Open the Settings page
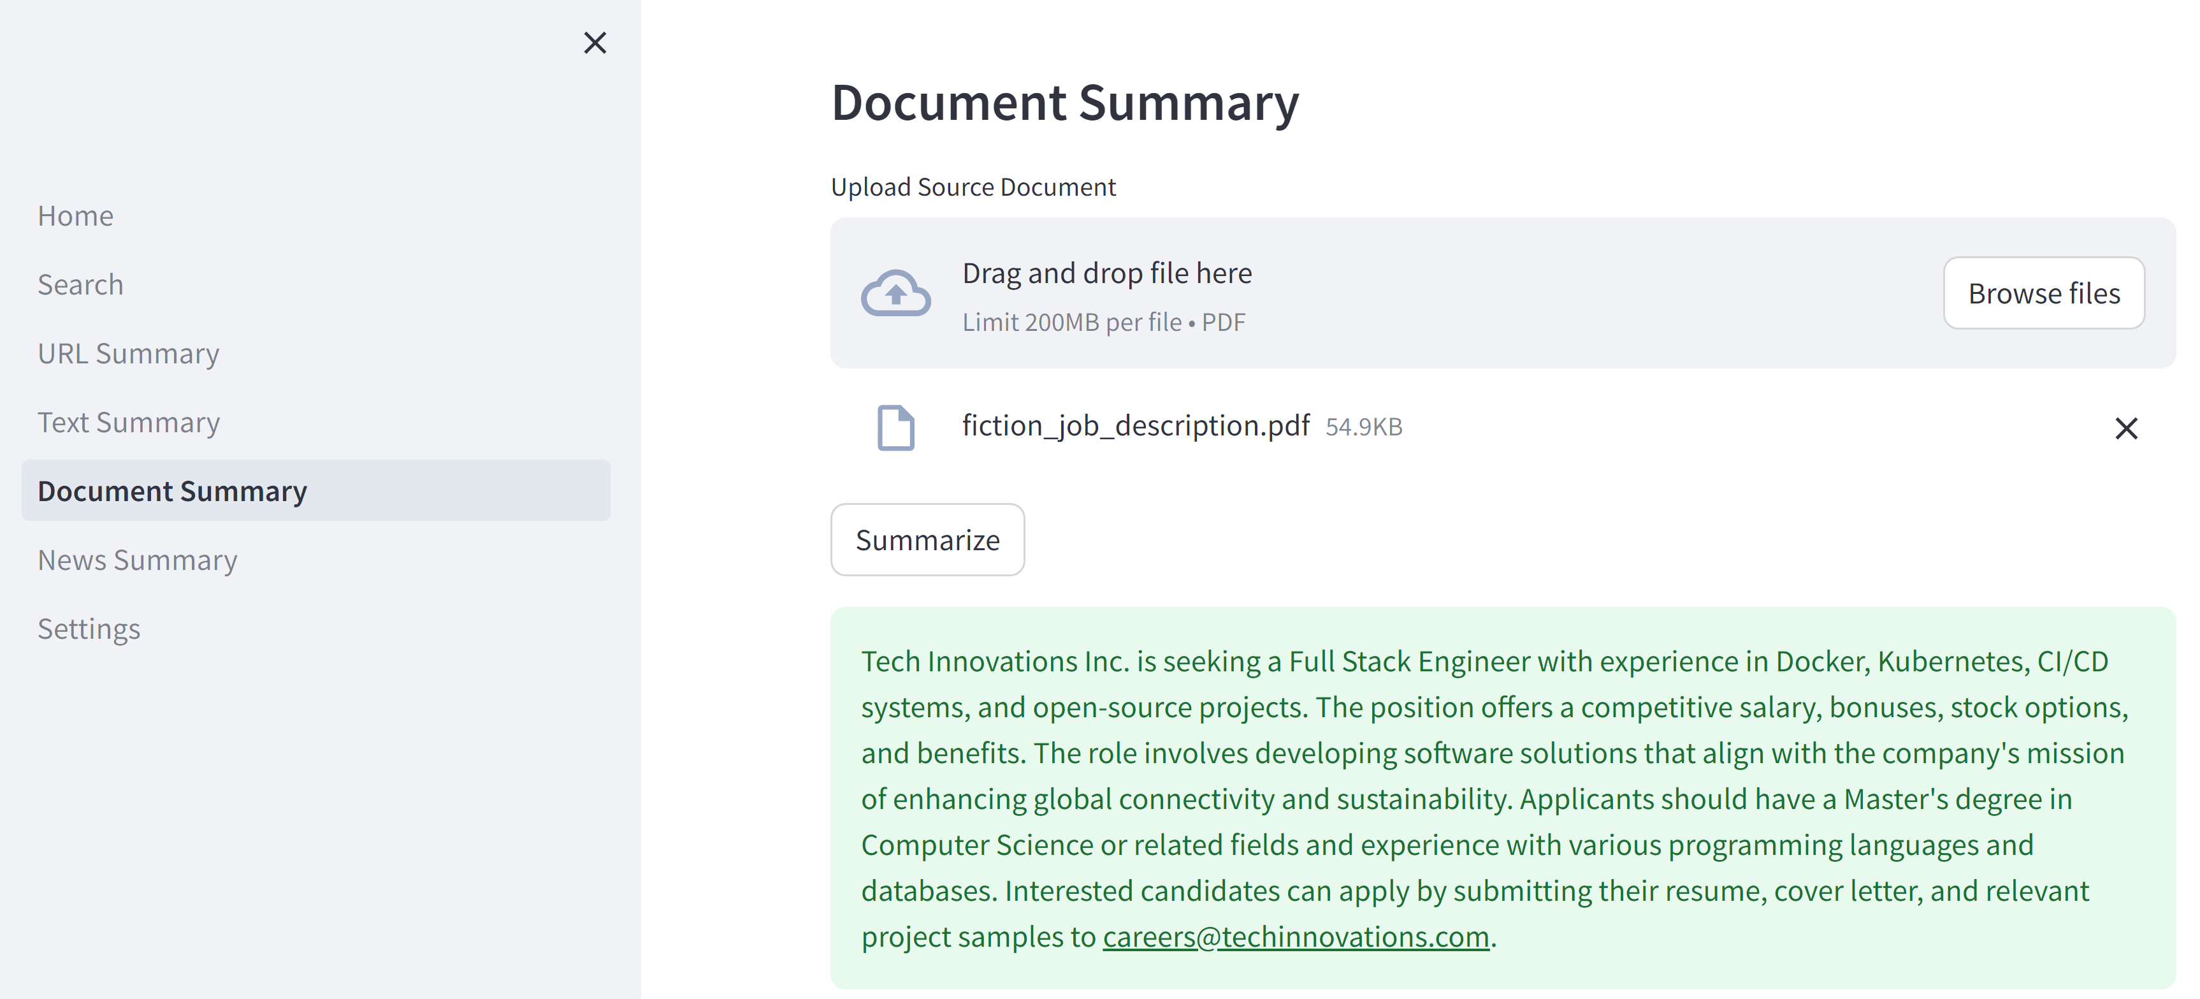Screen dimensions: 2200x999 coord(89,629)
